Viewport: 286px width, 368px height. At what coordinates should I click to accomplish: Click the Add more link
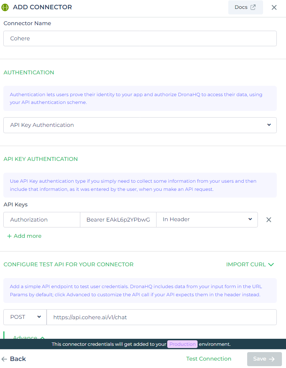pos(27,236)
